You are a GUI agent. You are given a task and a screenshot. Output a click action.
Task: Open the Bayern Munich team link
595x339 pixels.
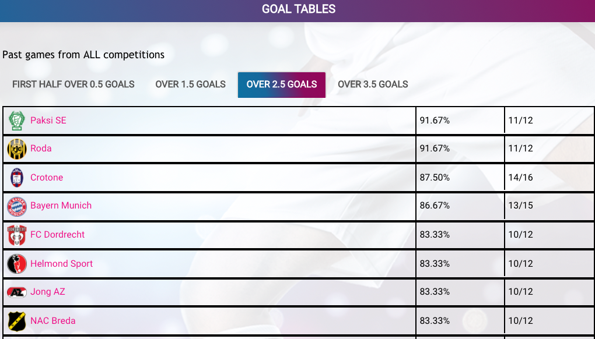(61, 206)
